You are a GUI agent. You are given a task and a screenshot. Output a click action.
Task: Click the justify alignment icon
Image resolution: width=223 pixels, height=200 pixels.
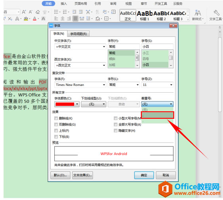pos(75,19)
